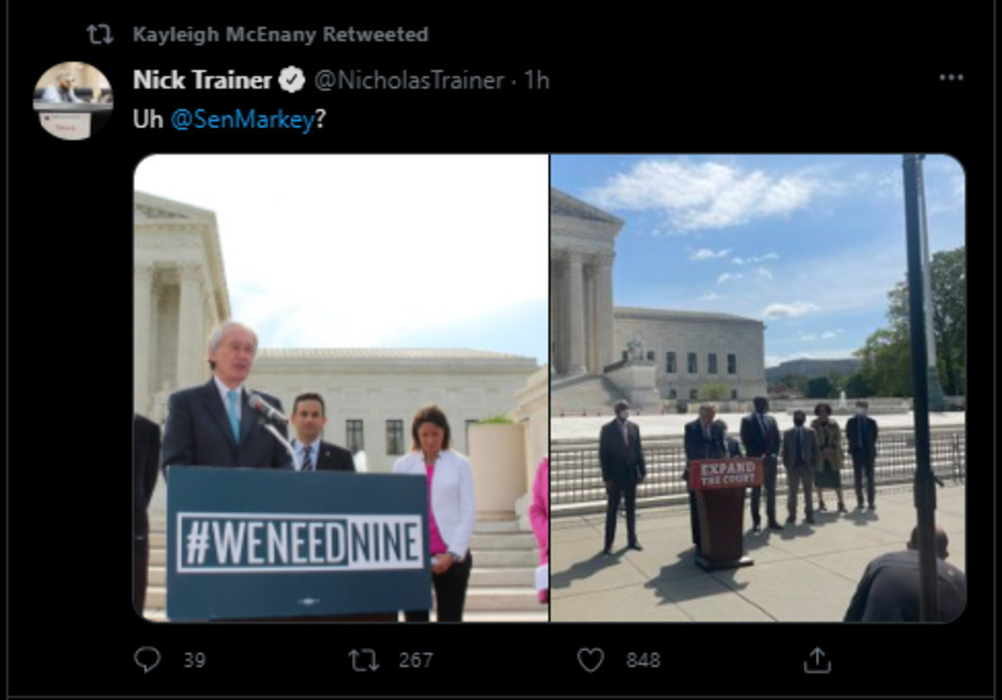Open Nick Trainer's profile avatar

click(73, 101)
